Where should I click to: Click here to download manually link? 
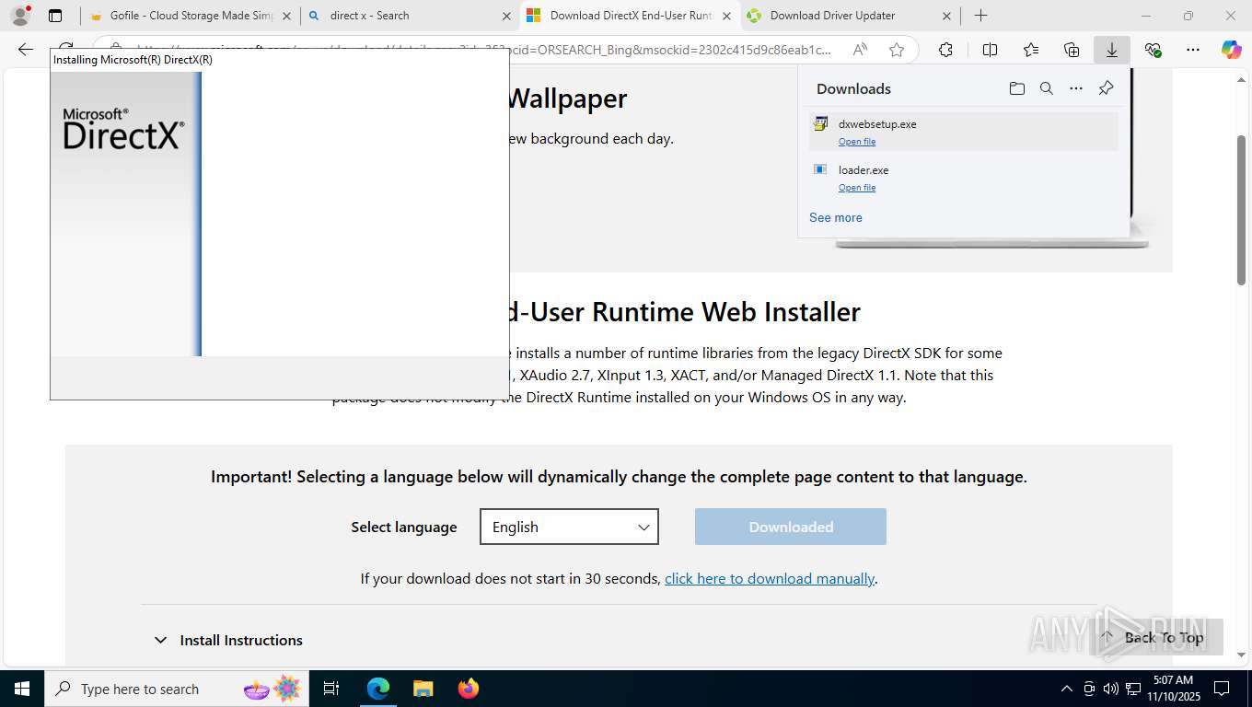click(x=770, y=578)
